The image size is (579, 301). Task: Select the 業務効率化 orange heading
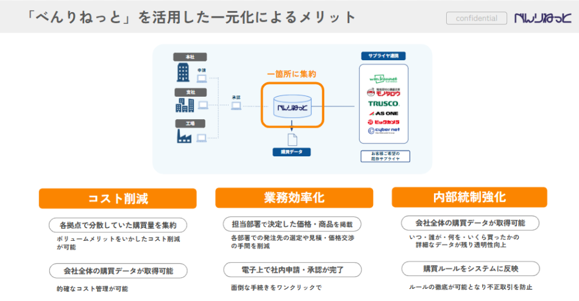pyautogui.click(x=294, y=198)
